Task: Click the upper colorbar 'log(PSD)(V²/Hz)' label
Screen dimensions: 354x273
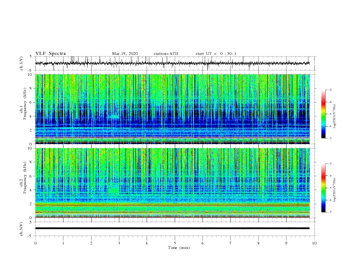Action: point(335,116)
